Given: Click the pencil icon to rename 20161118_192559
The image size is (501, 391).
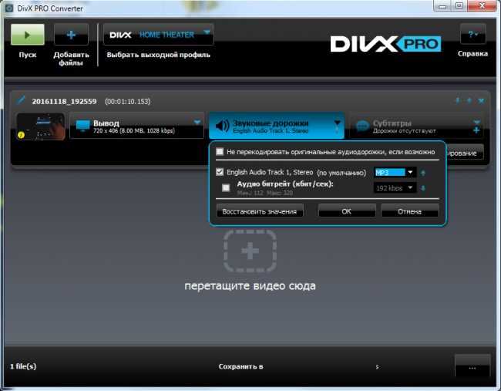Looking at the screenshot, I should (21, 100).
